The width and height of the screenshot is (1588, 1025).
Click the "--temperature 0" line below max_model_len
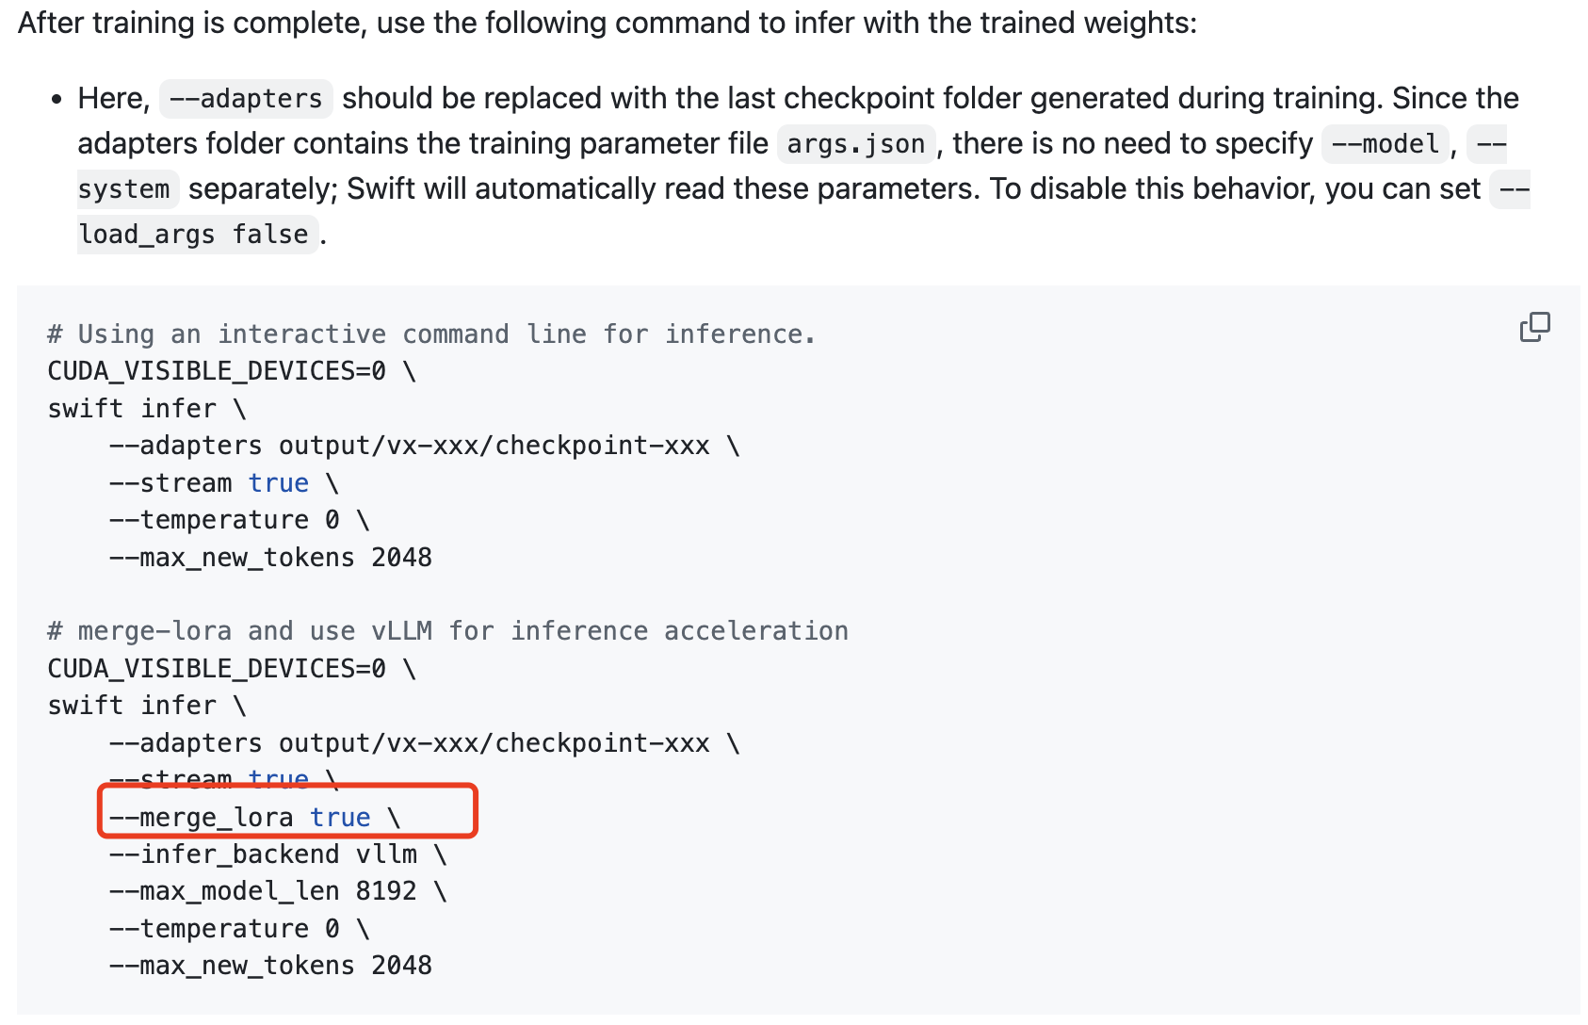point(238,929)
